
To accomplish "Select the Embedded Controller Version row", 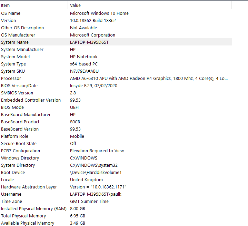I will coord(116,100).
